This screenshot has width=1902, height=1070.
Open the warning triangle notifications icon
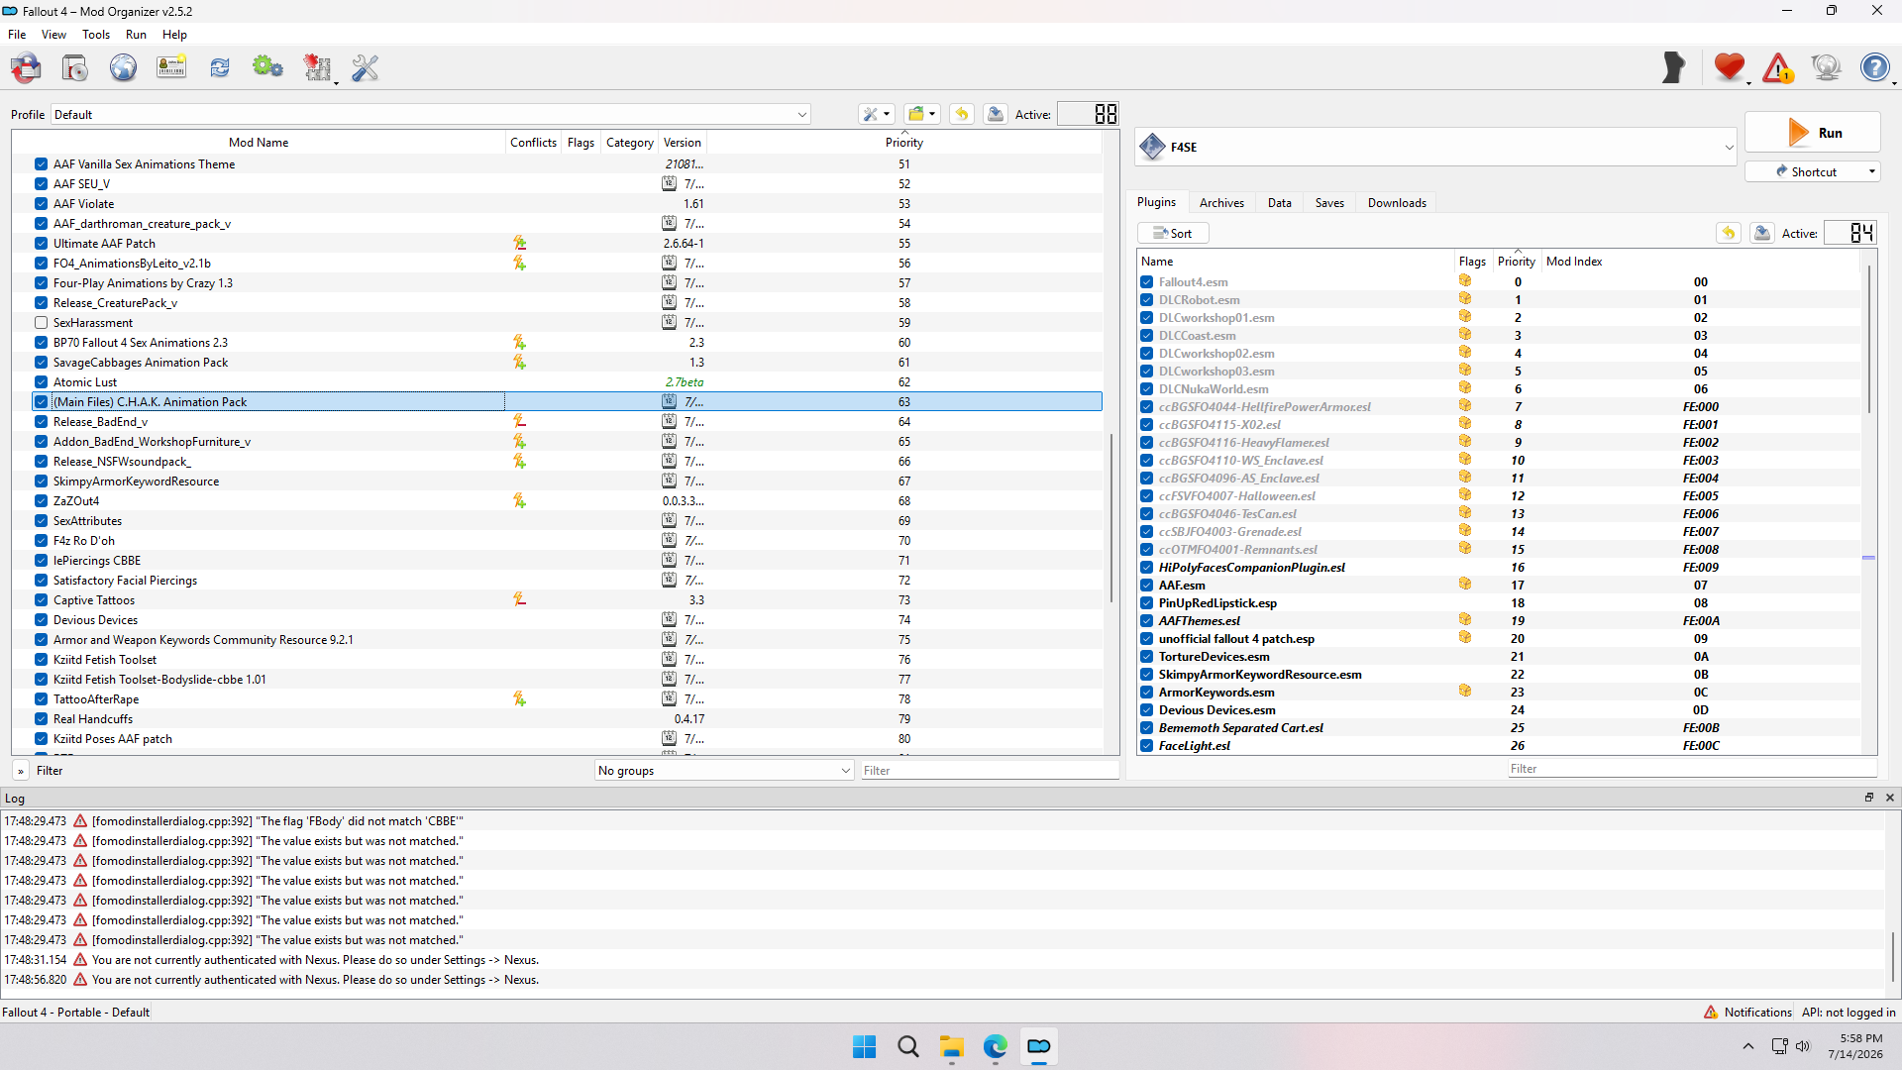tap(1778, 67)
